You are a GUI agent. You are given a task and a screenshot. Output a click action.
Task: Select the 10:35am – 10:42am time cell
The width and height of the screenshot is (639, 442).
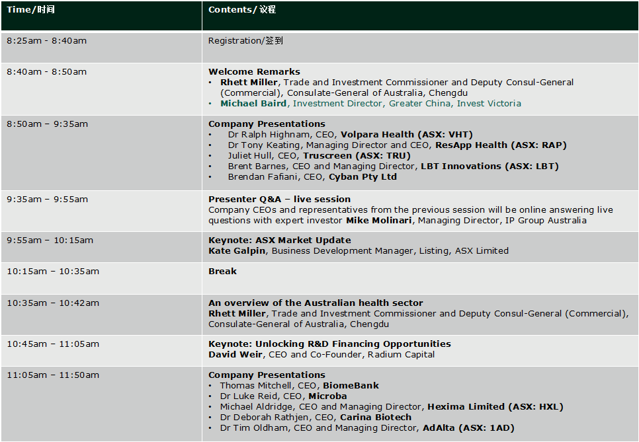coord(101,314)
